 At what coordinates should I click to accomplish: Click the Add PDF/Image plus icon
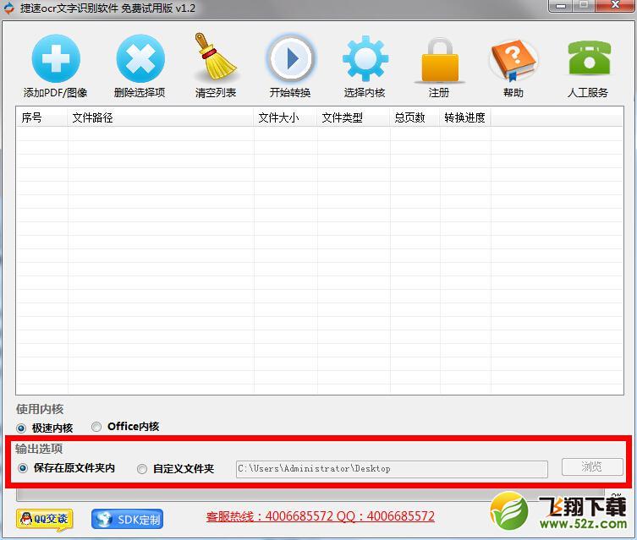tap(56, 58)
